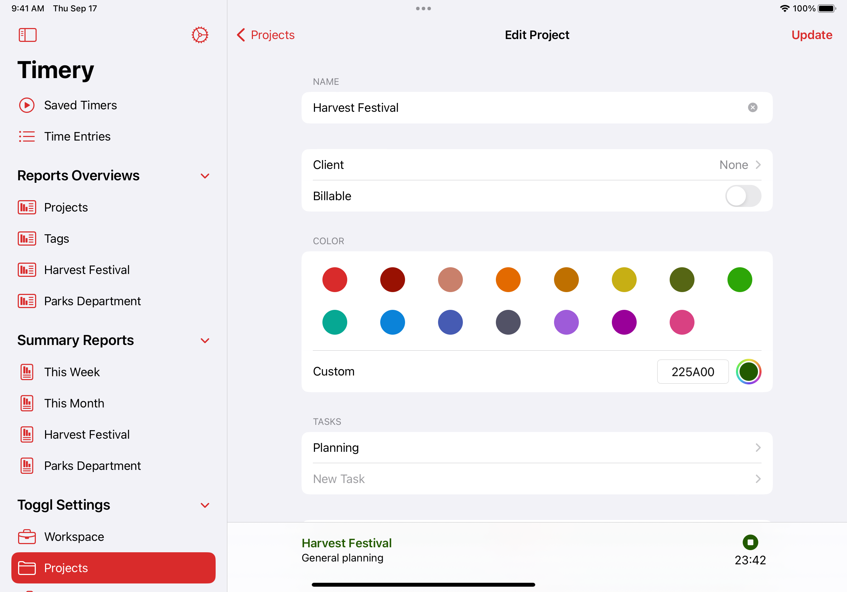Clear the project name field
The width and height of the screenshot is (847, 592).
[753, 108]
